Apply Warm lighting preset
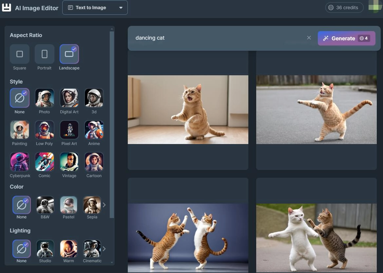This screenshot has width=383, height=273. 69,249
